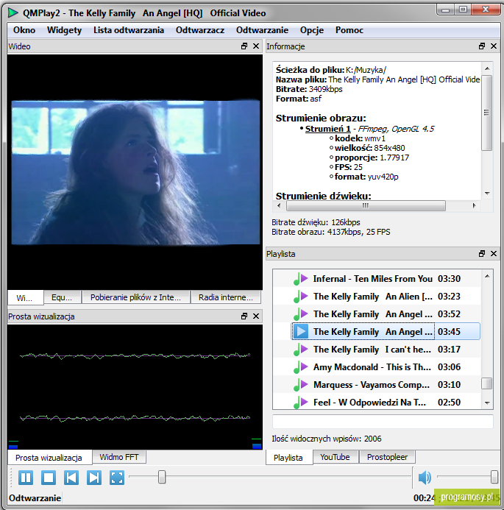Click the waveform visualization area
The image size is (504, 510).
135,387
